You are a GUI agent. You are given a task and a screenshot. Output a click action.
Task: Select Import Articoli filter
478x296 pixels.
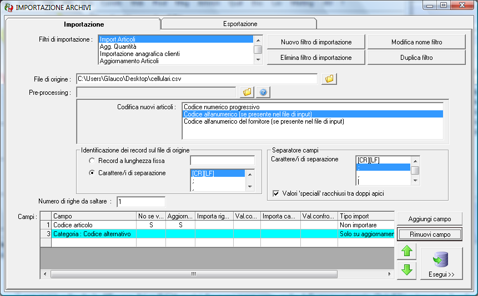pos(176,39)
